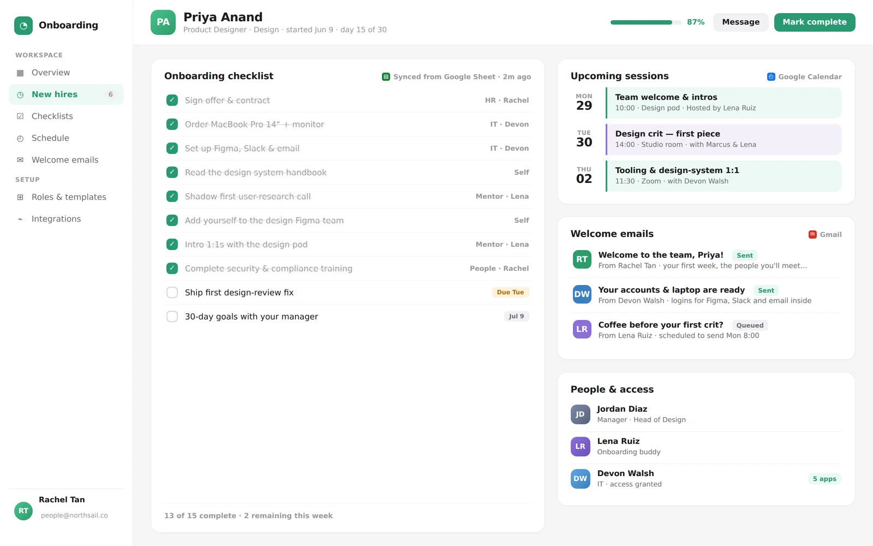Click Sent badge on accounts & laptop email

766,290
